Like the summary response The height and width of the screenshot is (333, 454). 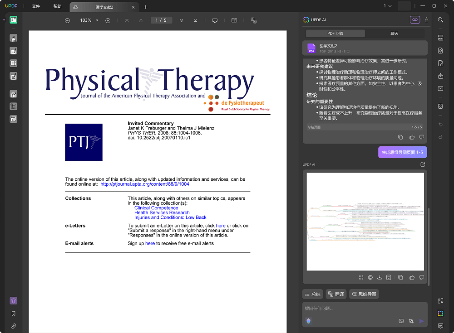click(x=412, y=137)
